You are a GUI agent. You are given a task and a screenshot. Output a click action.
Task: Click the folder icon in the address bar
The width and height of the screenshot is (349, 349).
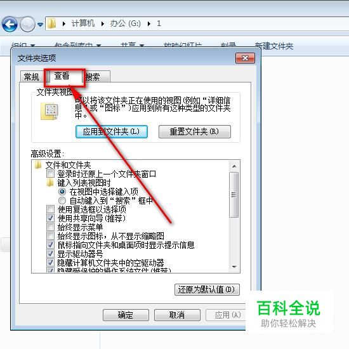(x=52, y=23)
